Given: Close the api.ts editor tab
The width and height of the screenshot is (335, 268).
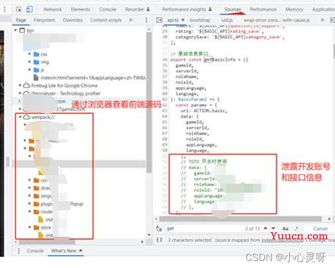Looking at the screenshot, I should click(183, 20).
